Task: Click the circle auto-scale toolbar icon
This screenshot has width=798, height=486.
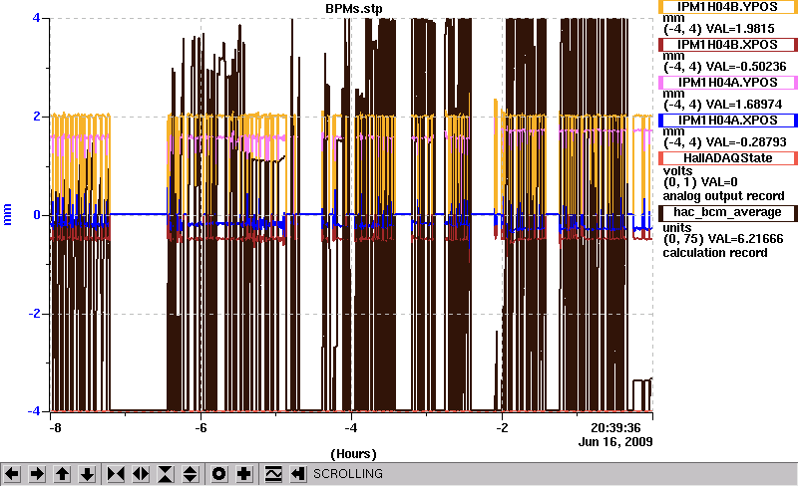Action: 218,474
